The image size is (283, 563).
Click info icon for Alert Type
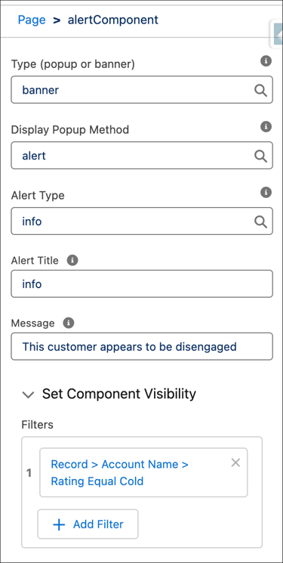[266, 193]
